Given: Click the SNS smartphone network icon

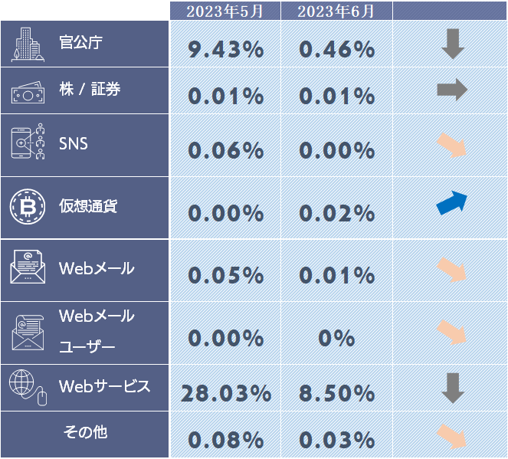Looking at the screenshot, I should point(29,143).
